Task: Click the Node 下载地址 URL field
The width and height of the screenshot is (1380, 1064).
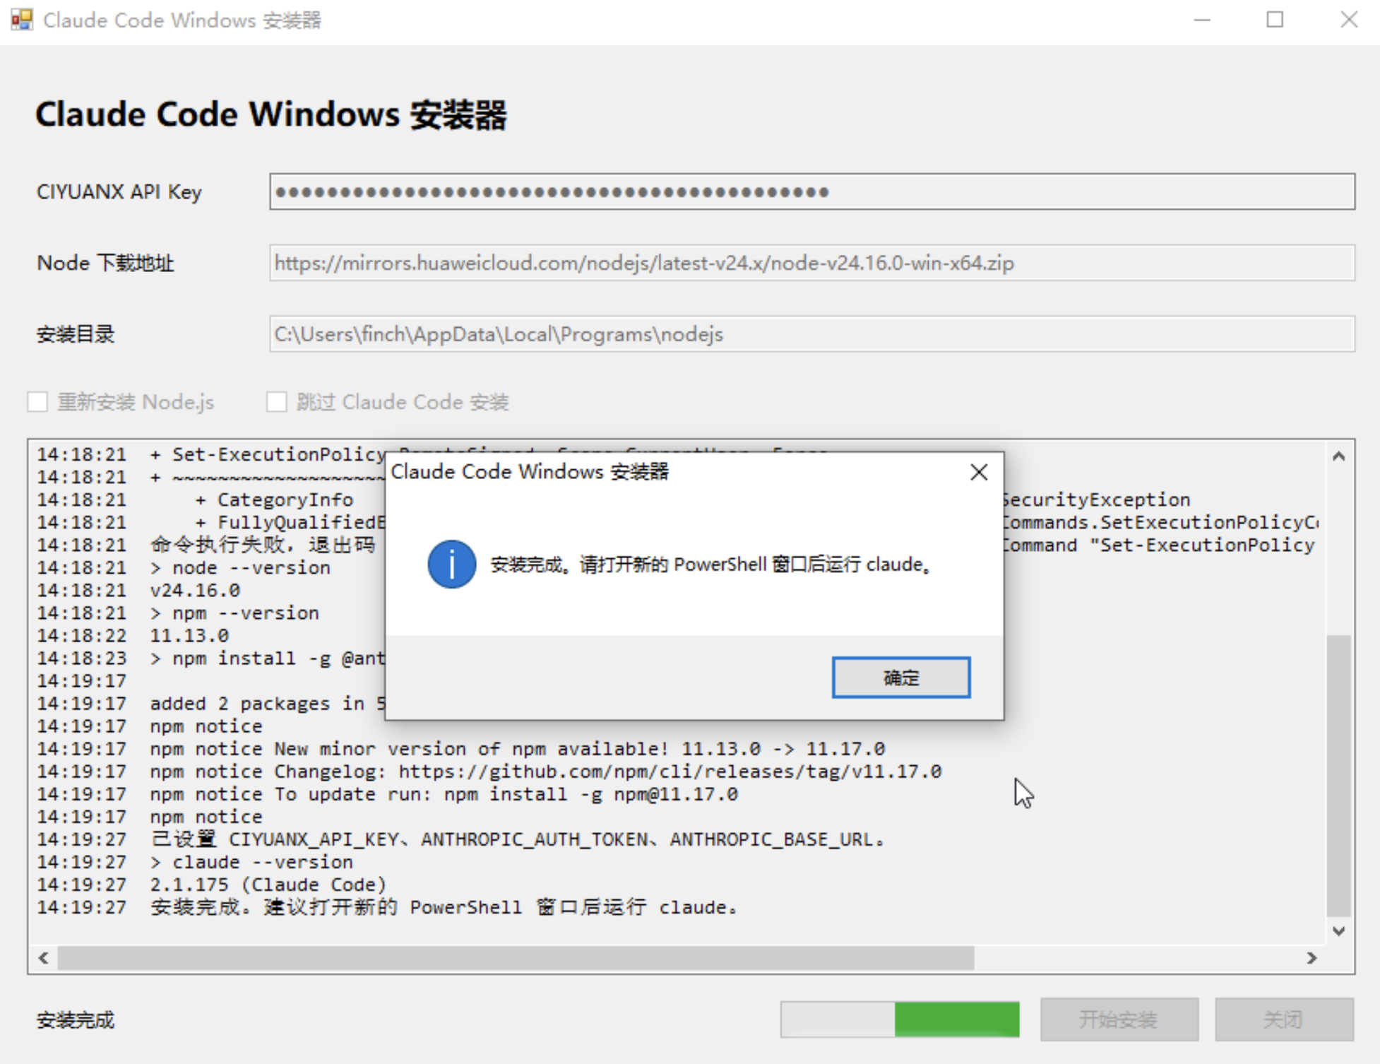Action: click(812, 263)
